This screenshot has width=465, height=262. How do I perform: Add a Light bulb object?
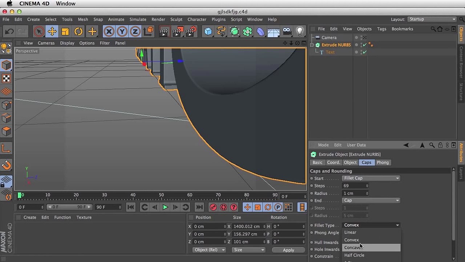(300, 32)
